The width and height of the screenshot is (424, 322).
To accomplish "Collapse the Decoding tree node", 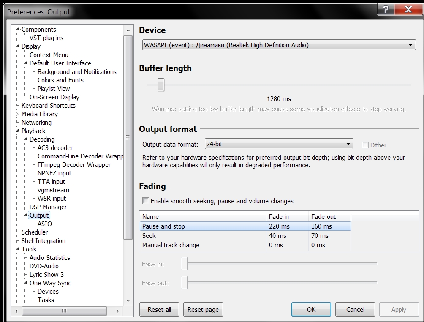I will pos(25,139).
